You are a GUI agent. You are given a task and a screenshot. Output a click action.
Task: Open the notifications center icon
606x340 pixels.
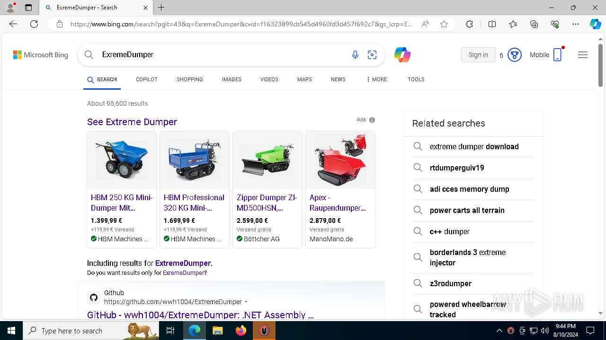(x=590, y=331)
